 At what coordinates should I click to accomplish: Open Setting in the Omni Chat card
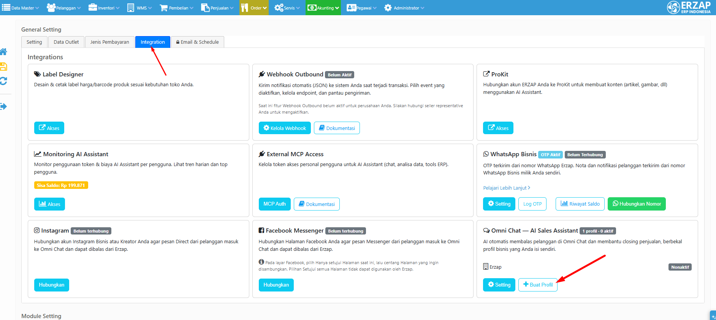click(499, 285)
